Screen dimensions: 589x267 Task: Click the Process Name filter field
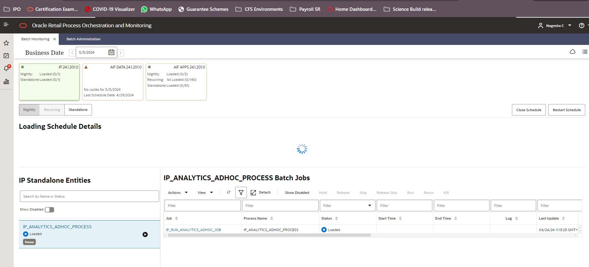click(x=280, y=205)
